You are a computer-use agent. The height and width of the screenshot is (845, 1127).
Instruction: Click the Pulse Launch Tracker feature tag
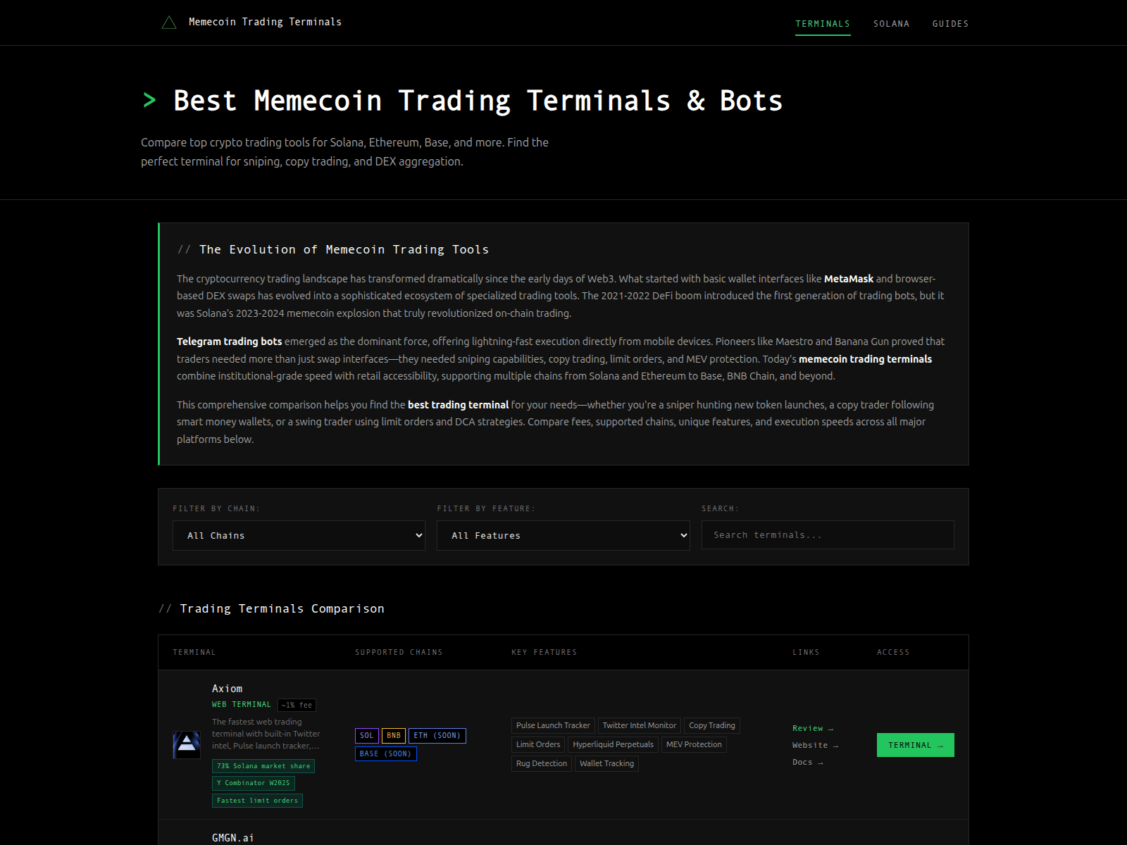(553, 725)
